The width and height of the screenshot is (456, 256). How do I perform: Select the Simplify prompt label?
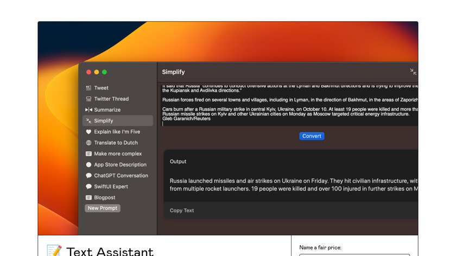coord(104,121)
